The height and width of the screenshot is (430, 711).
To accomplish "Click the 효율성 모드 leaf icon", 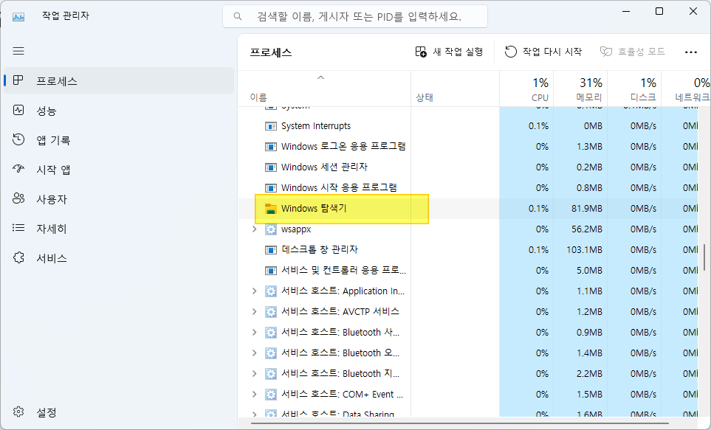I will (606, 52).
